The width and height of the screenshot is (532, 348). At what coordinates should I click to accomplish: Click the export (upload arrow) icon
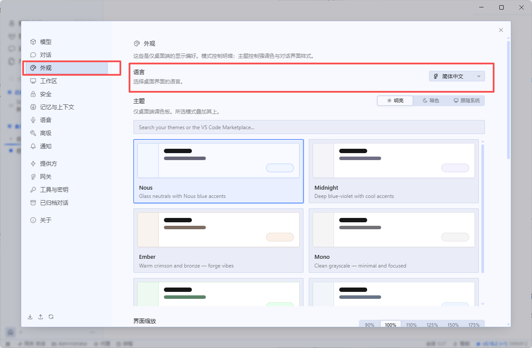[41, 317]
